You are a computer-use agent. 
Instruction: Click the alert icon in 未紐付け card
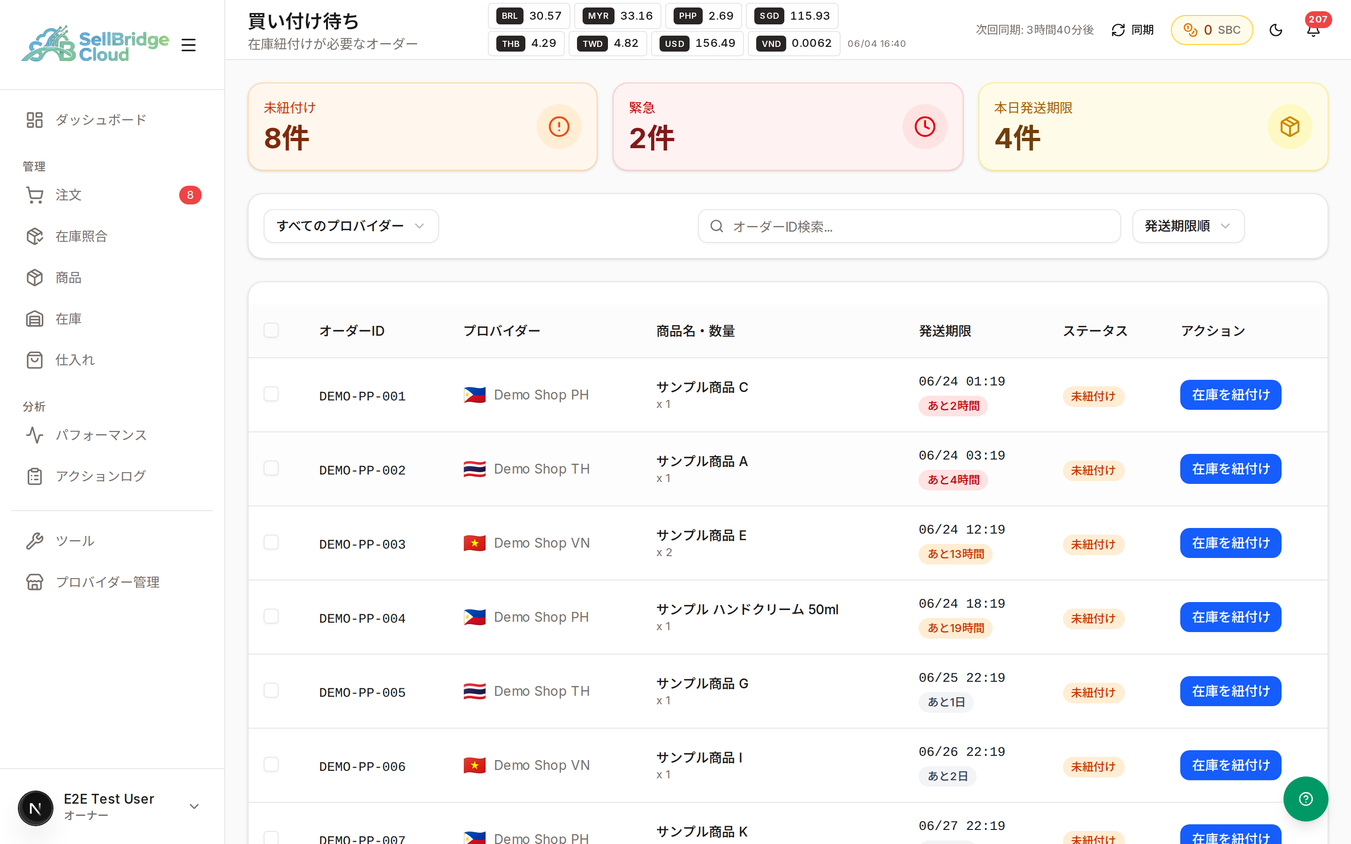559,127
